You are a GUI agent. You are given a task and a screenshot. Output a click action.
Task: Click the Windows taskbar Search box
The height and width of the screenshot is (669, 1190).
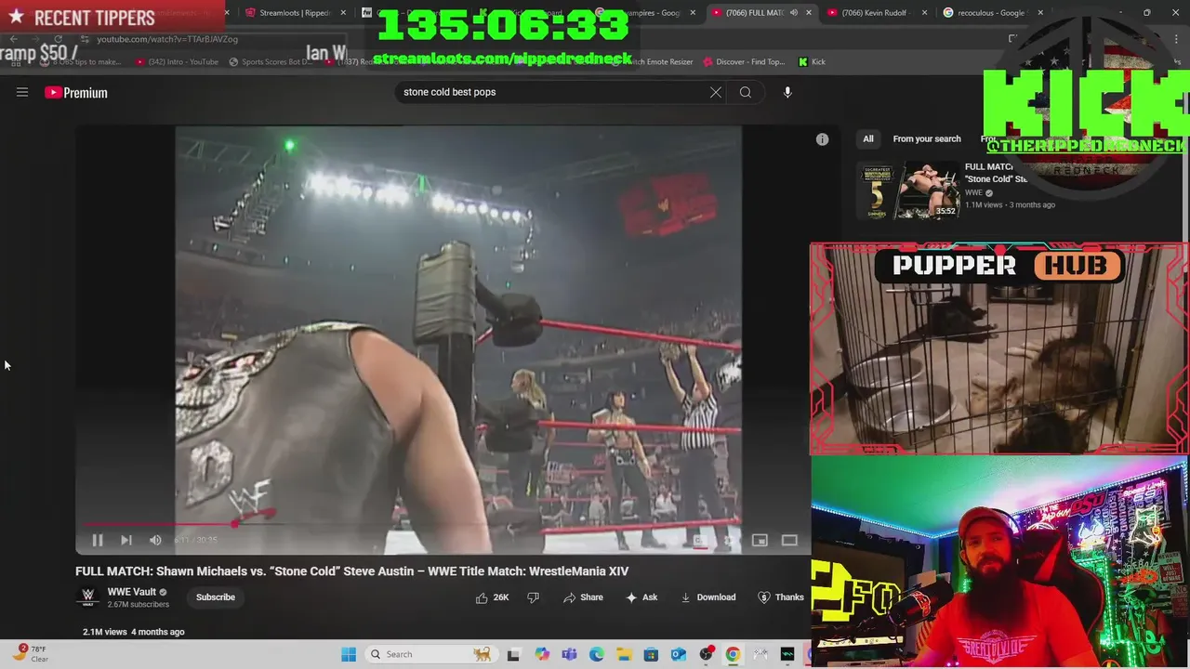[431, 654]
